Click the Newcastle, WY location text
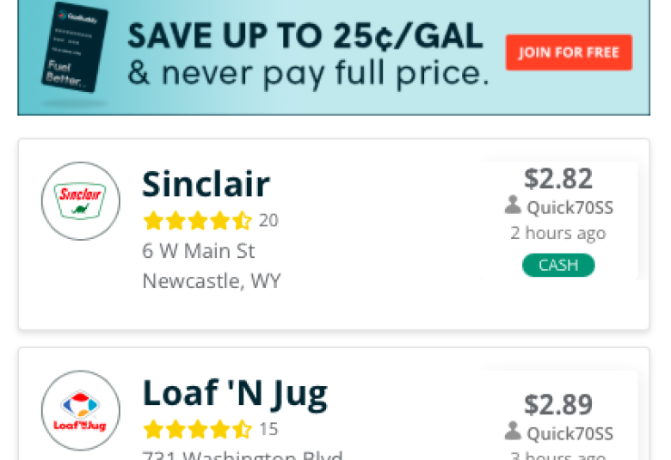The image size is (671, 460). [212, 281]
